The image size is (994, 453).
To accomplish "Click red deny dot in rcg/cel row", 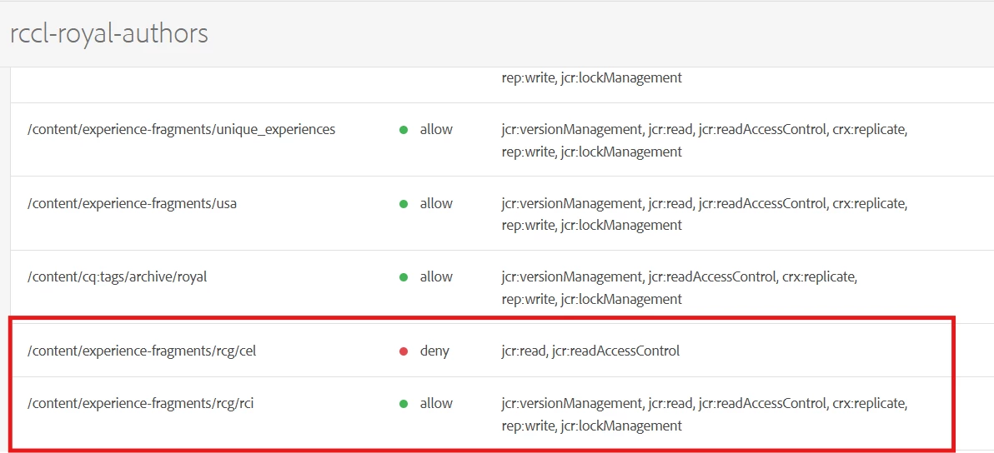I will coord(403,351).
